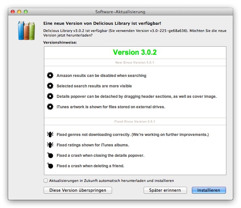241x208 pixels.
Task: Click the gear icon beside Details popover note
Action: [x=50, y=97]
